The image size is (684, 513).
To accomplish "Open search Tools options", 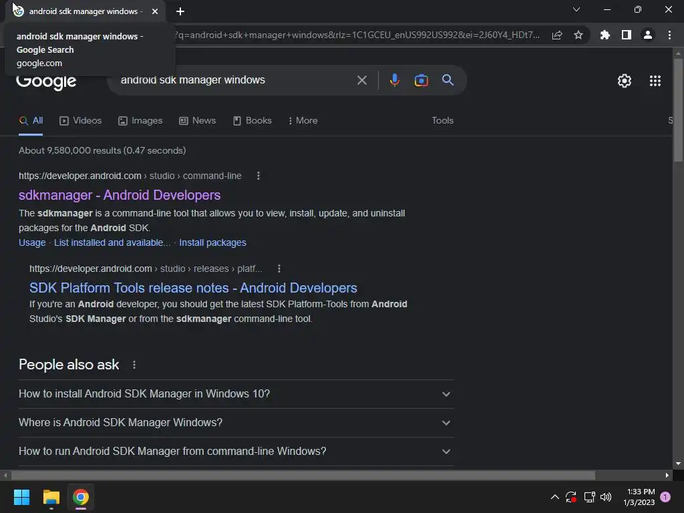I will click(442, 121).
